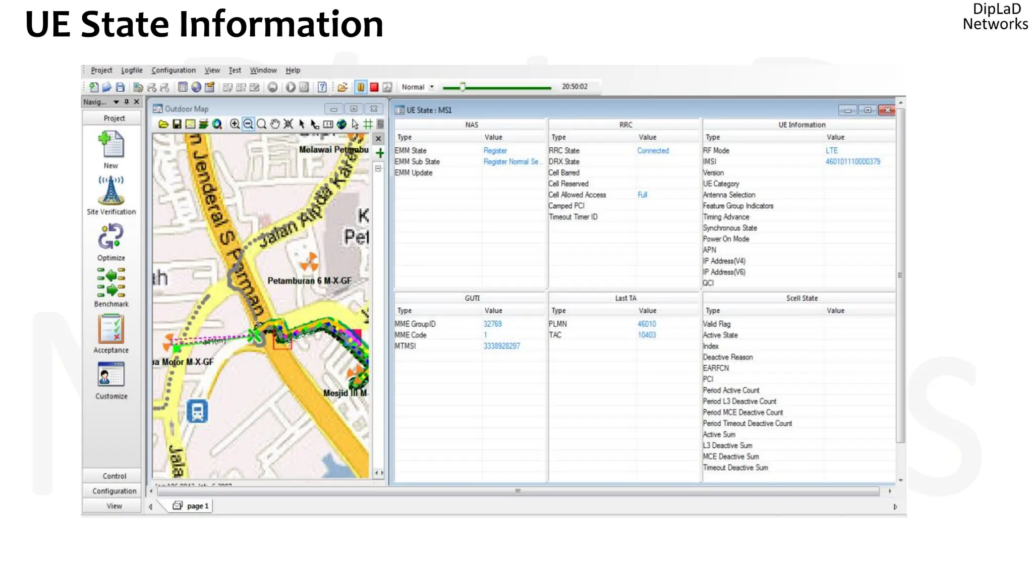Viewport: 1033px width, 581px height.
Task: Select the Benchmark arrows icon
Action: [x=111, y=282]
